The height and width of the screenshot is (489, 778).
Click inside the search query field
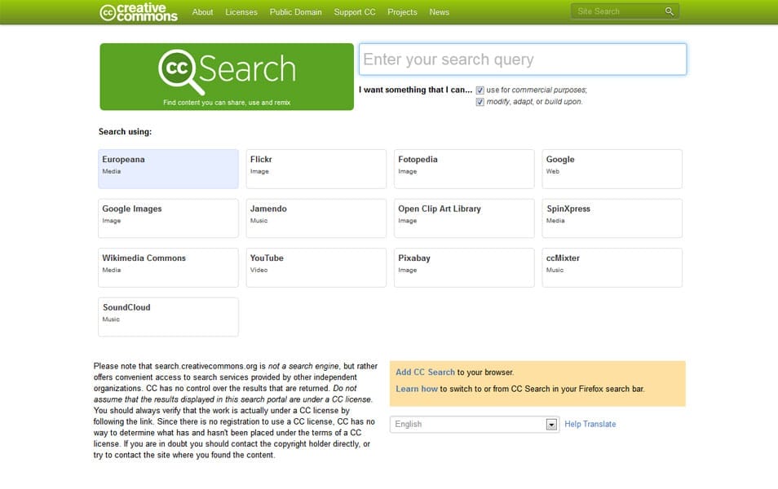tap(522, 59)
